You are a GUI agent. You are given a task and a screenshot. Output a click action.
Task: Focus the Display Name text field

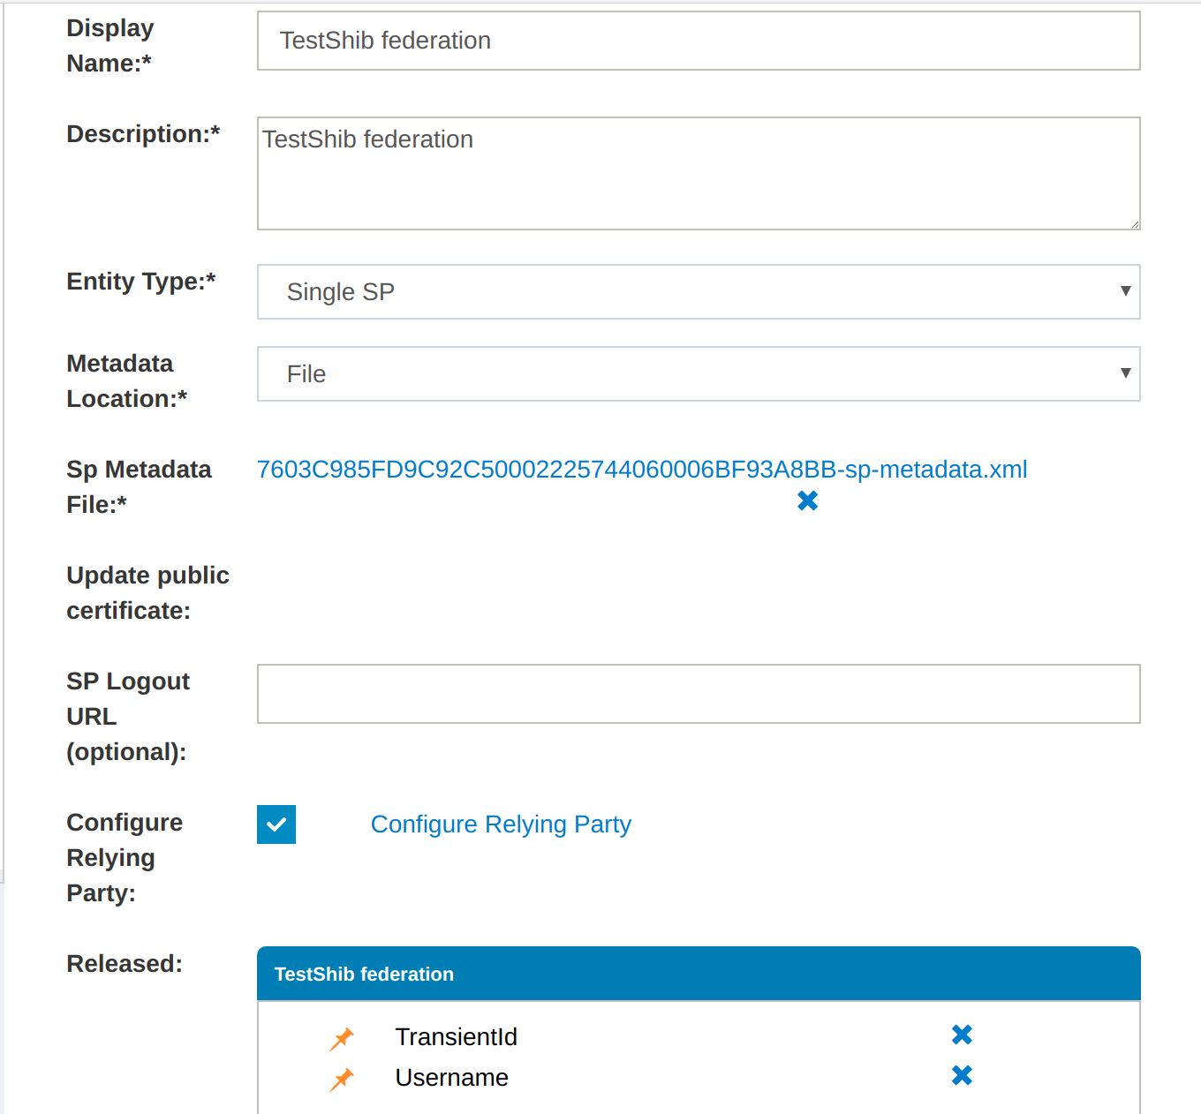point(698,41)
